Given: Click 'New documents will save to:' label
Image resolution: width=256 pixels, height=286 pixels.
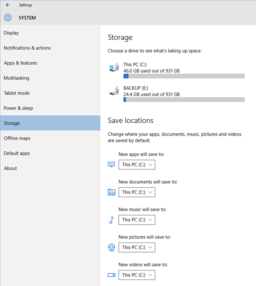Looking at the screenshot, I should coord(148,182).
